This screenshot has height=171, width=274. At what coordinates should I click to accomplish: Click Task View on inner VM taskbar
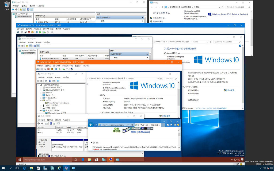[76, 160]
